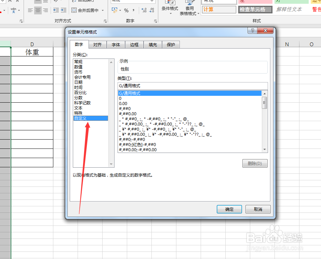Screen dimensions: 321x259
Task: Select the 0.00 format type
Action: (190, 103)
